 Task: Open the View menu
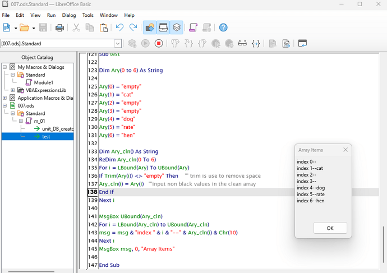pos(35,15)
